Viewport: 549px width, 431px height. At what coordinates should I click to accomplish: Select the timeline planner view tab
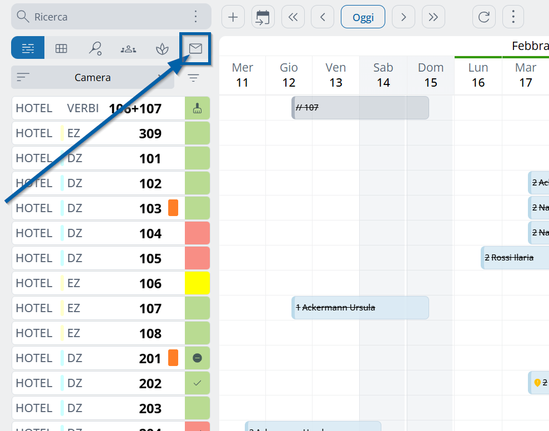28,49
